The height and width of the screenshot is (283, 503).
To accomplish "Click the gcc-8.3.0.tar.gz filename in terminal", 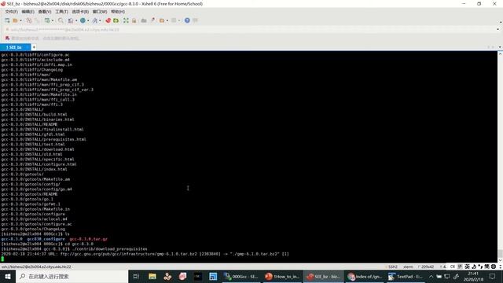I will (x=89, y=239).
